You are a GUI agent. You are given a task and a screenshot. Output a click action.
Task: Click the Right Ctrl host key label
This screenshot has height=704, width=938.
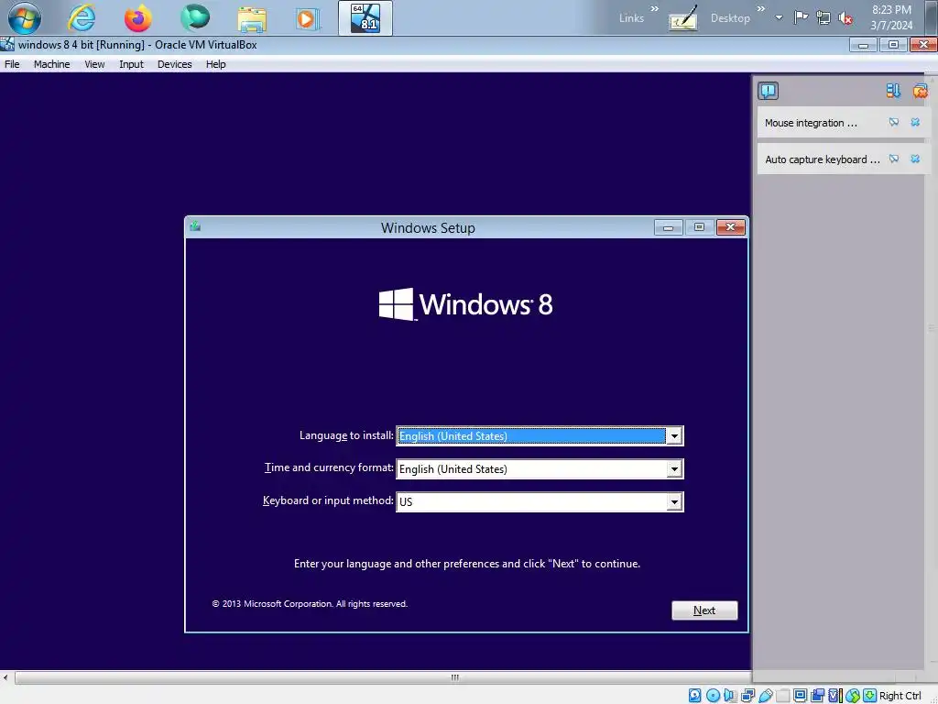click(900, 696)
